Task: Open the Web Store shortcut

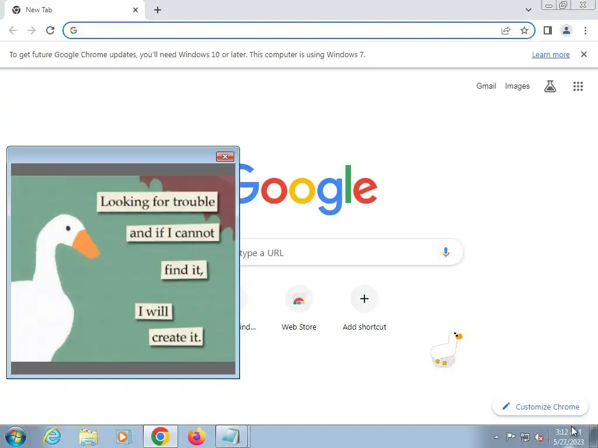Action: 299,309
